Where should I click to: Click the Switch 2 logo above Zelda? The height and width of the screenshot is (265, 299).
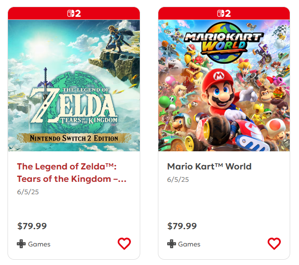(x=74, y=13)
